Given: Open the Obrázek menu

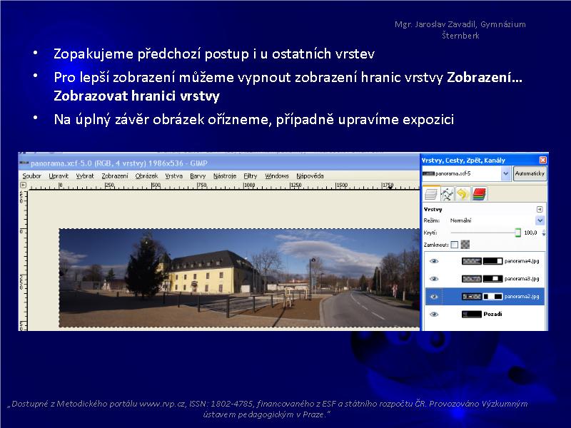Looking at the screenshot, I should pos(146,175).
